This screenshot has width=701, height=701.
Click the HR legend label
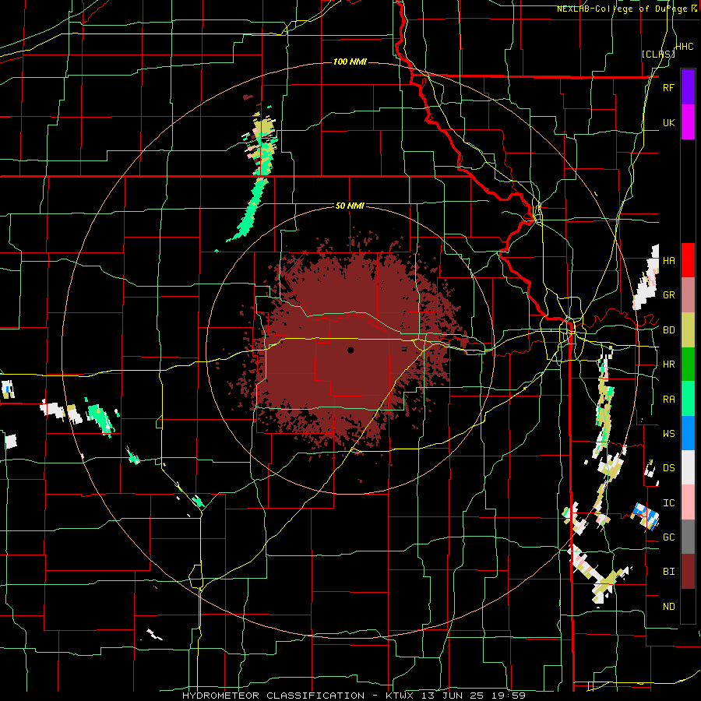coord(669,365)
